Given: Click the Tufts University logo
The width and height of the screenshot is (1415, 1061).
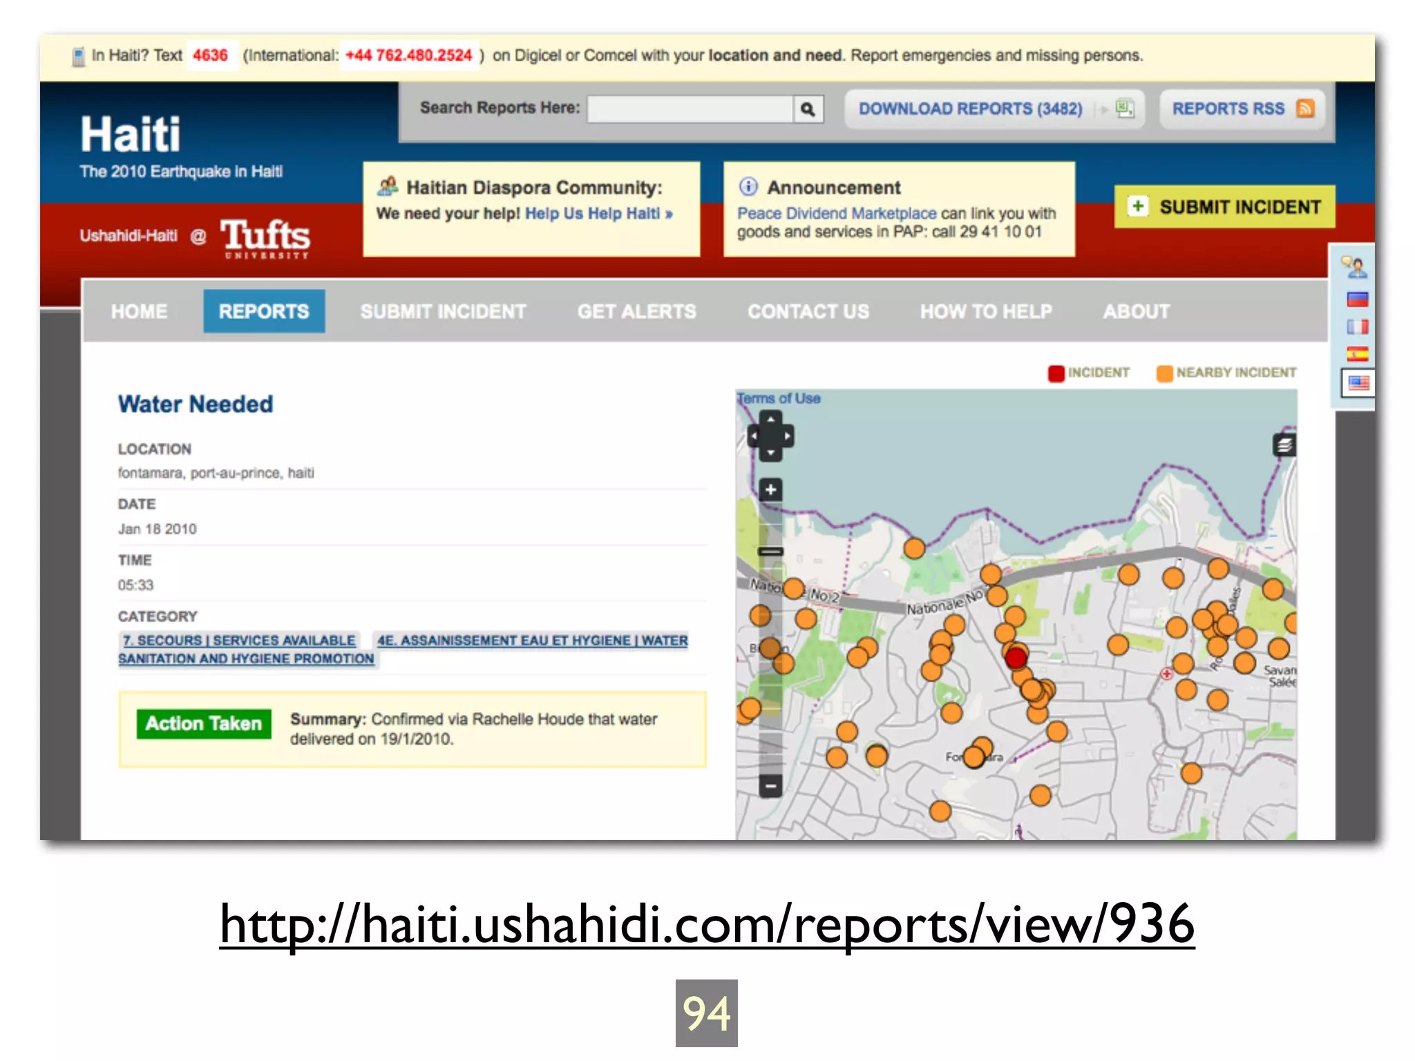Looking at the screenshot, I should point(265,238).
